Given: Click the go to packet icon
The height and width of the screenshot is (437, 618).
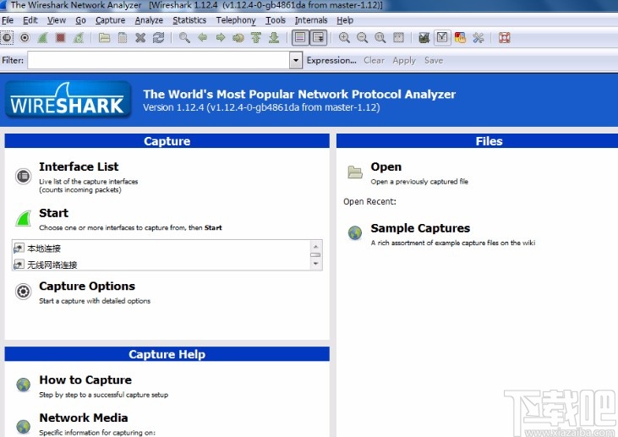Looking at the screenshot, I should 238,38.
